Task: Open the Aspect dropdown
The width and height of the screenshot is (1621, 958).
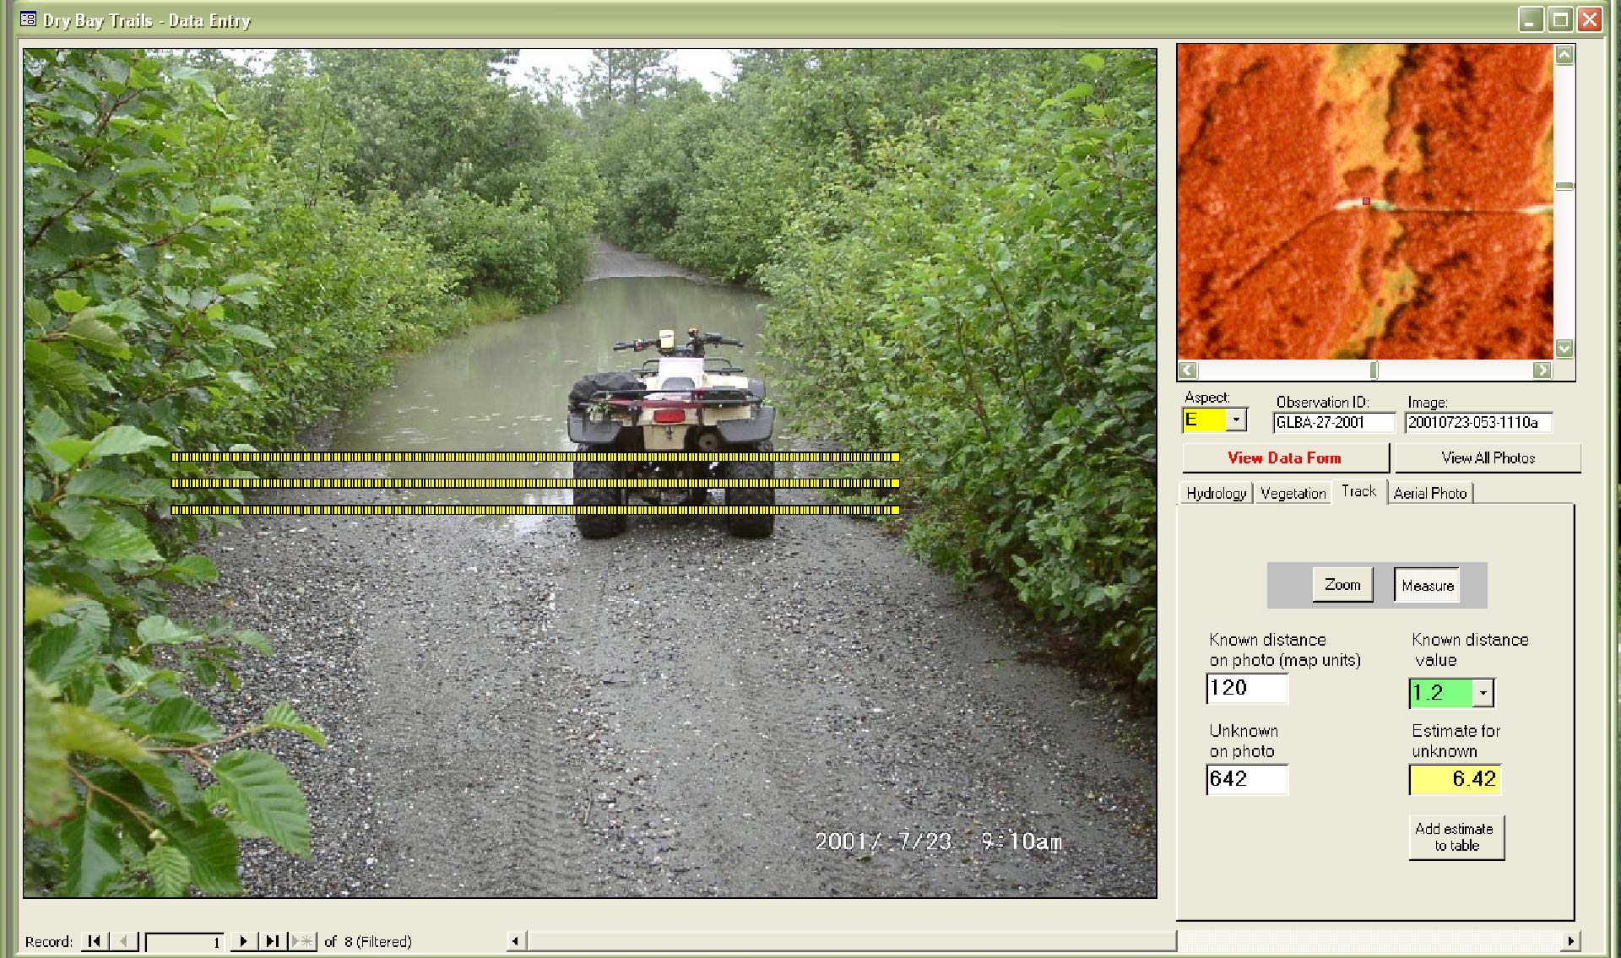Action: click(1237, 419)
